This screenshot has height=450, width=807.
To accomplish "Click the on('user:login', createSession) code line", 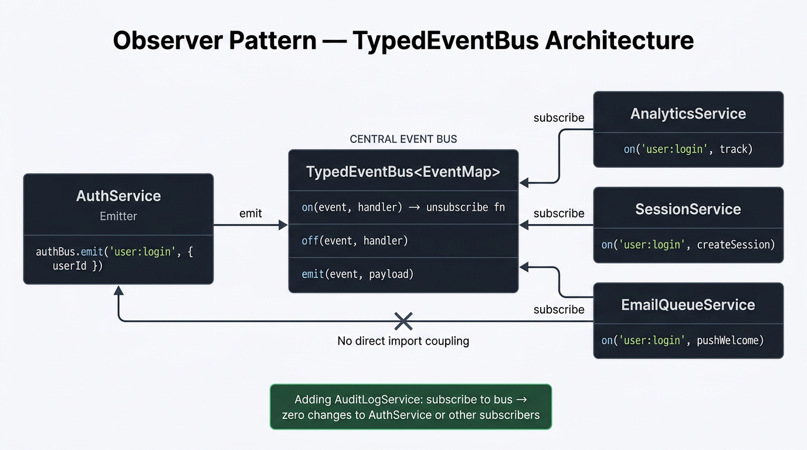I will (x=688, y=245).
